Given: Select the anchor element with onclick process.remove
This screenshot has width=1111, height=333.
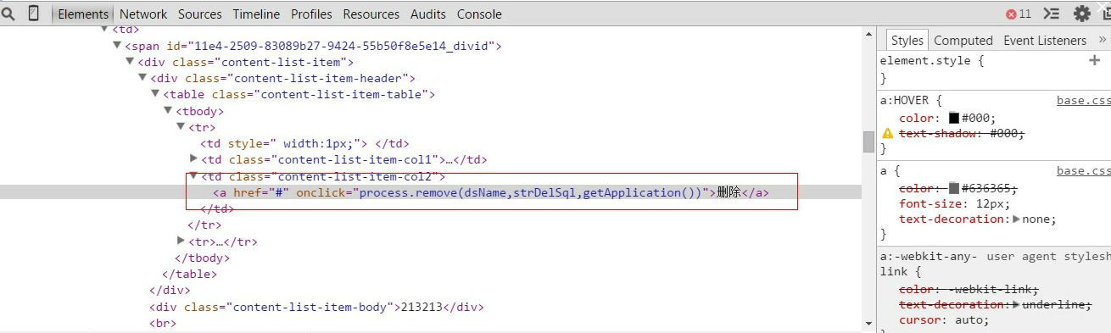Looking at the screenshot, I should (x=491, y=192).
